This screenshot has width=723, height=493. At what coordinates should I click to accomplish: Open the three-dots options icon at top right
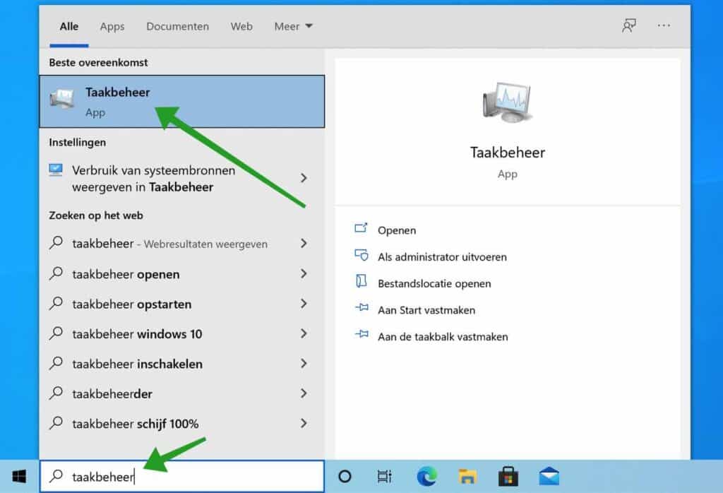tap(663, 25)
